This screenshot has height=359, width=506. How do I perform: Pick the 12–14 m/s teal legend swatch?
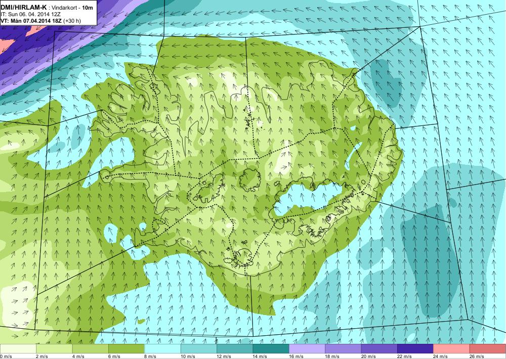point(235,349)
